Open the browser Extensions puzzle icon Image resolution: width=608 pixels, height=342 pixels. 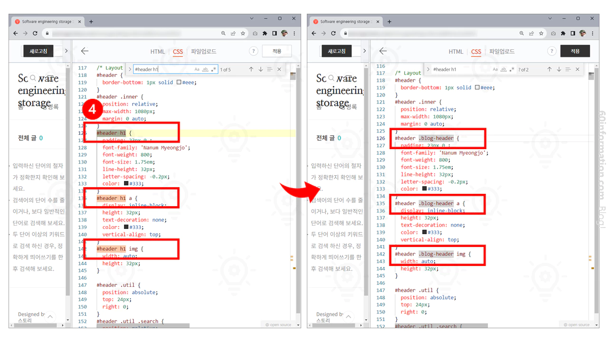(264, 33)
